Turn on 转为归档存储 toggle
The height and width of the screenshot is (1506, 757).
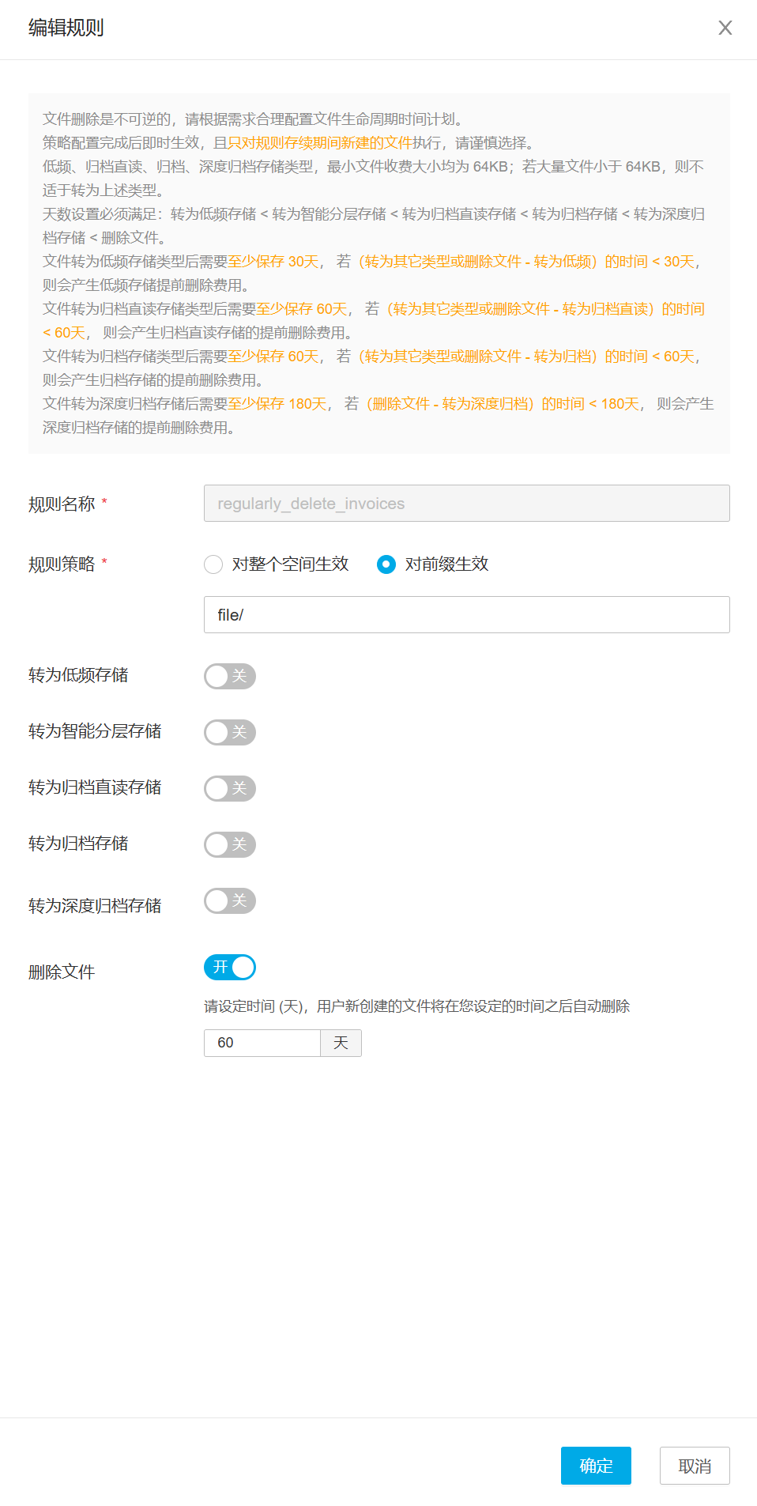(x=230, y=844)
